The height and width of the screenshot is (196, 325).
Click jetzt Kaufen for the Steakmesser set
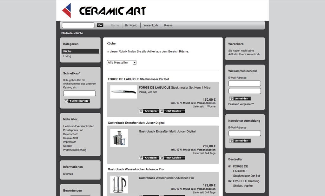point(172,111)
